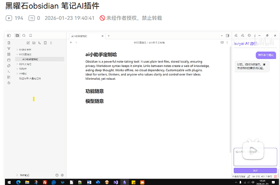Click the 功能随意 heading
280x185 pixels.
tap(95, 91)
